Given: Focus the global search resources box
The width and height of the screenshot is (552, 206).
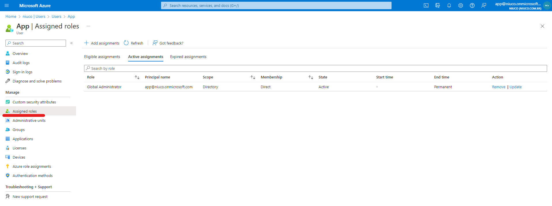Looking at the screenshot, I should (x=276, y=5).
